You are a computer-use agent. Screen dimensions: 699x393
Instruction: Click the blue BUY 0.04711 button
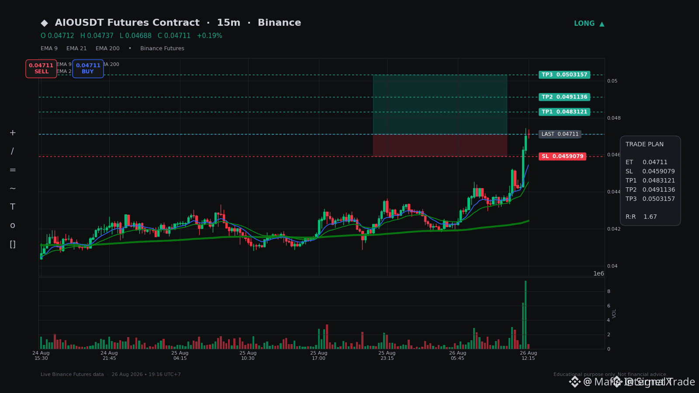(x=88, y=69)
